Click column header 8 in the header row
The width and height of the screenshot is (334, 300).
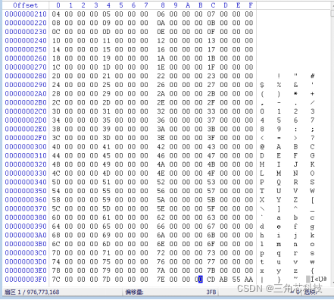163,5
